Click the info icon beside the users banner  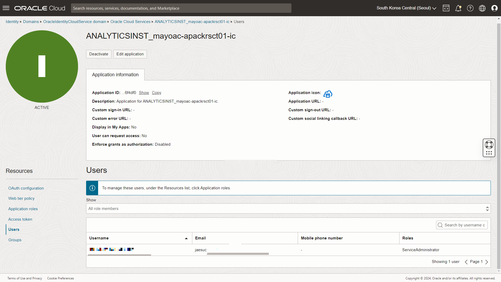92,188
